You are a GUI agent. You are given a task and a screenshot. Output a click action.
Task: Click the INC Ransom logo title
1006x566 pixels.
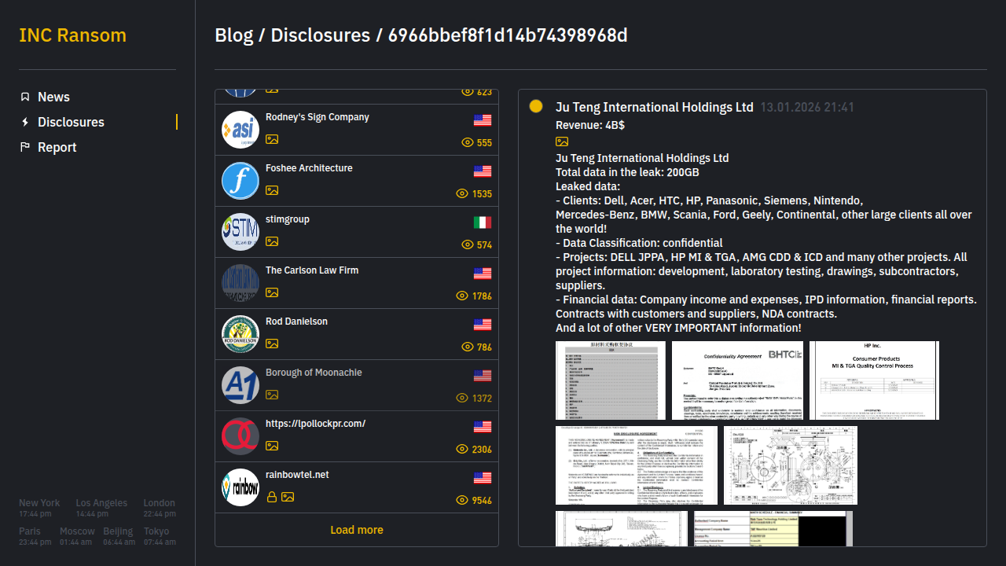coord(72,35)
